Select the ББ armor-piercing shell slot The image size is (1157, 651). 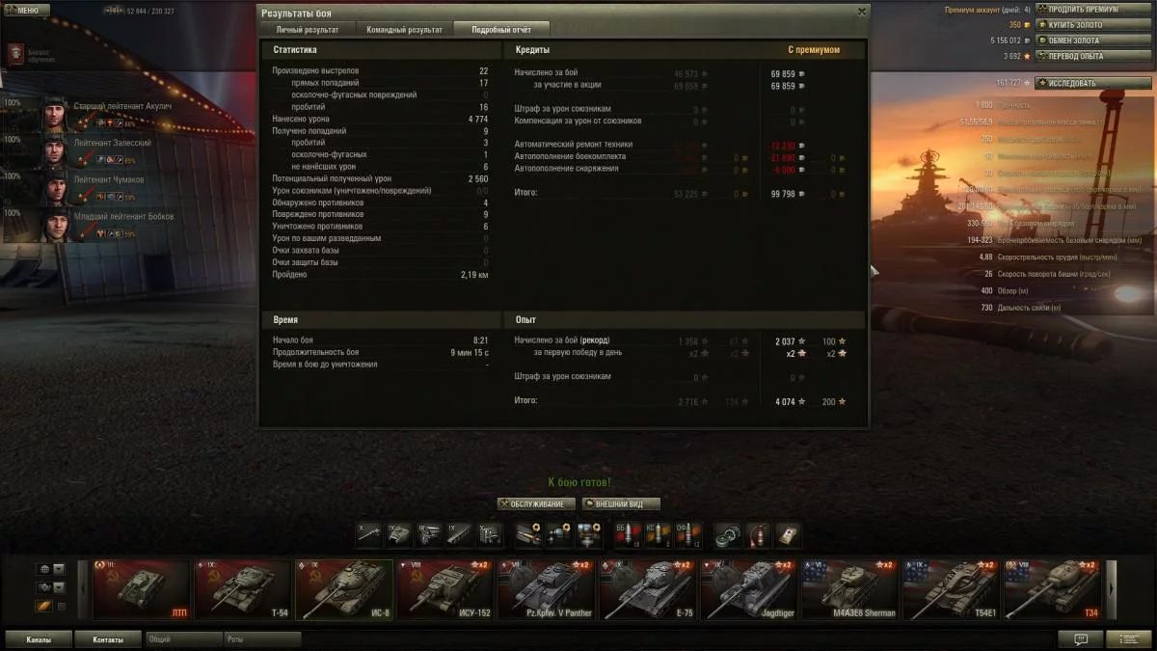[x=629, y=534]
